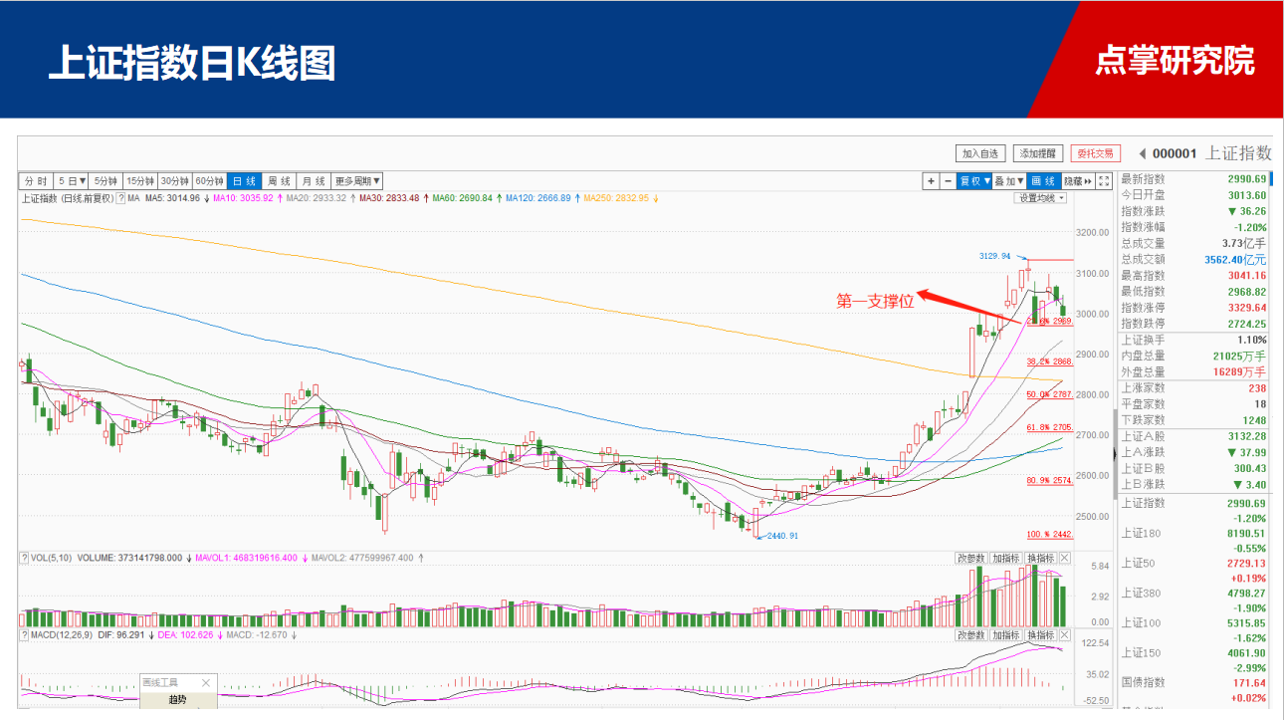
Task: Switch to 15分钟 chart tab
Action: click(x=140, y=181)
